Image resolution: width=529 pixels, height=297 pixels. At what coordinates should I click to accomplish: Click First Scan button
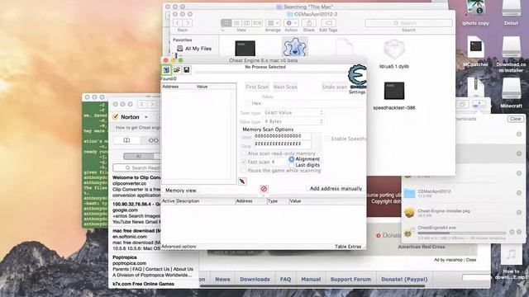[257, 87]
